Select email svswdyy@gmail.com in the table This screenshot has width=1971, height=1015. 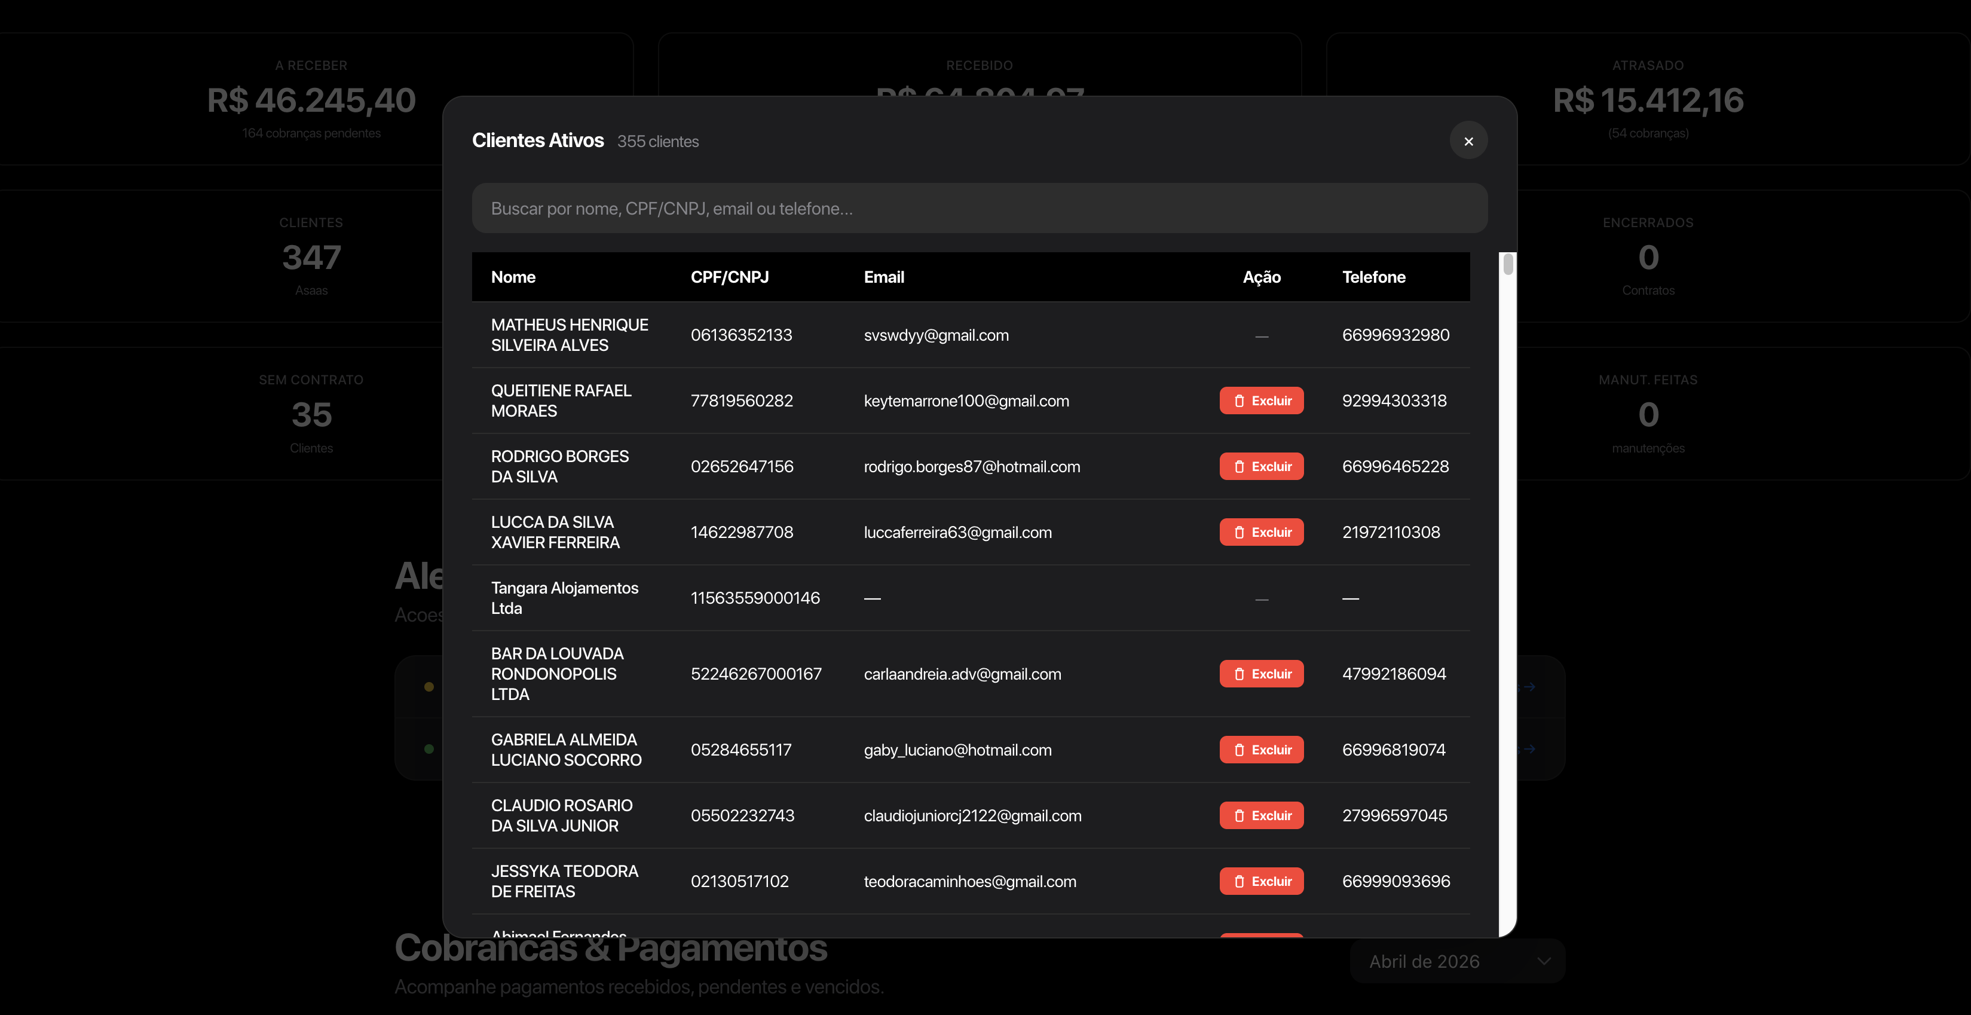(936, 335)
